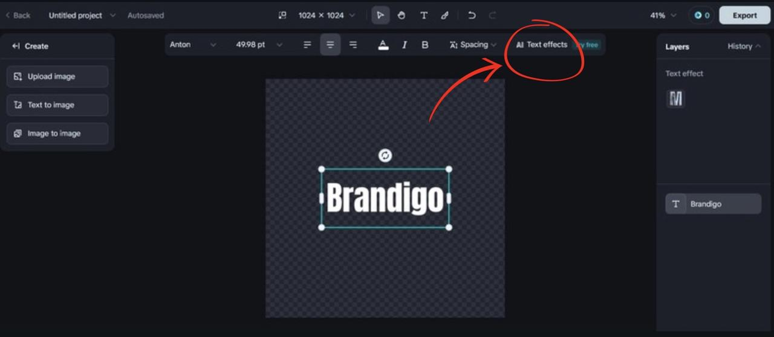Click the Autosaved status label
774x337 pixels.
(x=146, y=16)
